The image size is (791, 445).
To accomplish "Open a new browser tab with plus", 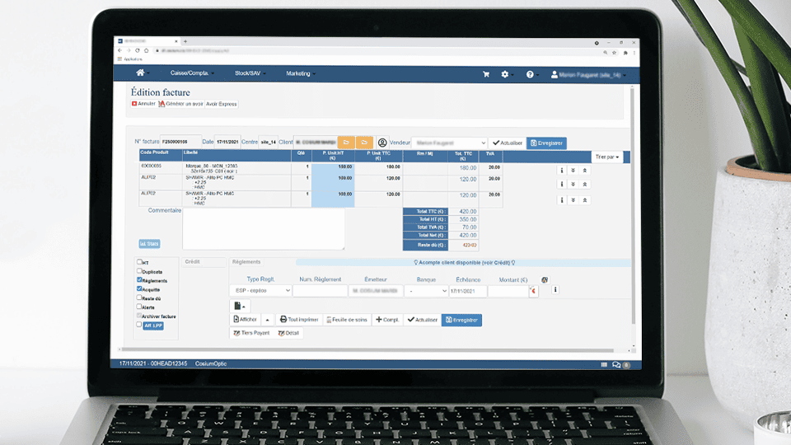I will (x=185, y=41).
